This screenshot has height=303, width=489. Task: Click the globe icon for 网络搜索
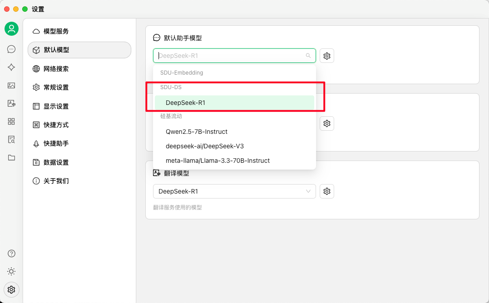tap(36, 69)
